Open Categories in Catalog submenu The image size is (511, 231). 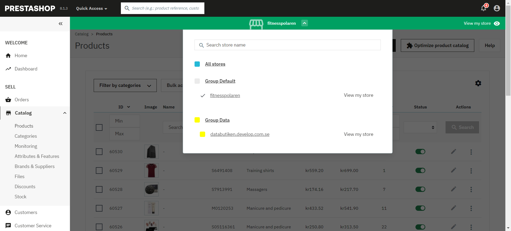[x=26, y=136]
